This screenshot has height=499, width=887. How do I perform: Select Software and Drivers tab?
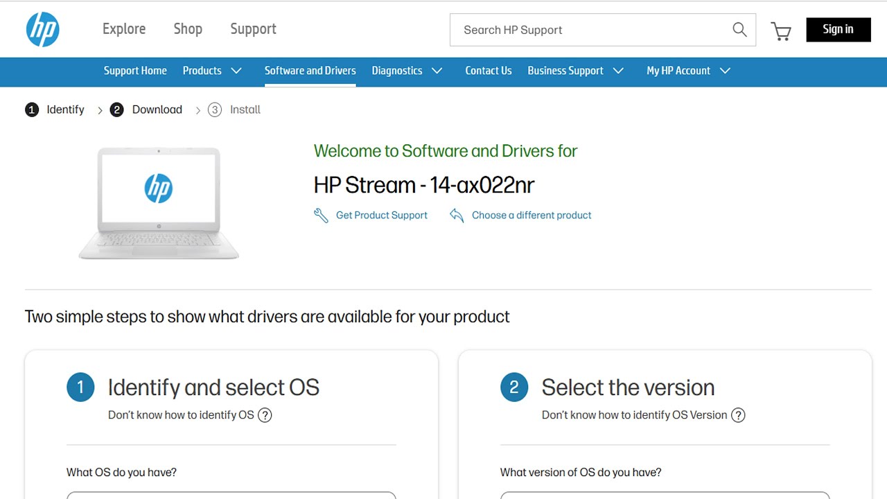click(x=310, y=71)
